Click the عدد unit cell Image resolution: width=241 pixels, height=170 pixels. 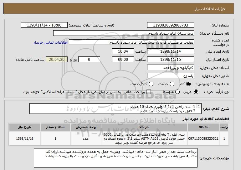tap(86, 138)
